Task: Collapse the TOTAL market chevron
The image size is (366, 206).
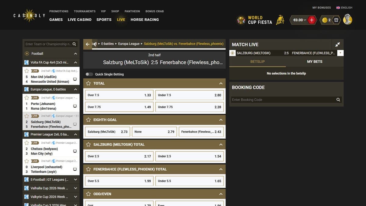Action: (221, 83)
